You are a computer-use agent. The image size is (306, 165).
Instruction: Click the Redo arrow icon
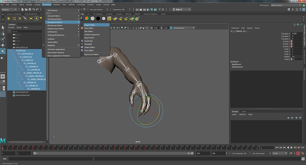pos(37,9)
